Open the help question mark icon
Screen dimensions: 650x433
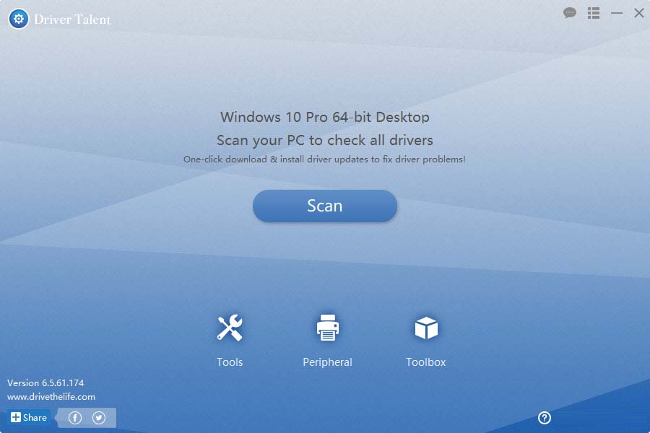[545, 418]
